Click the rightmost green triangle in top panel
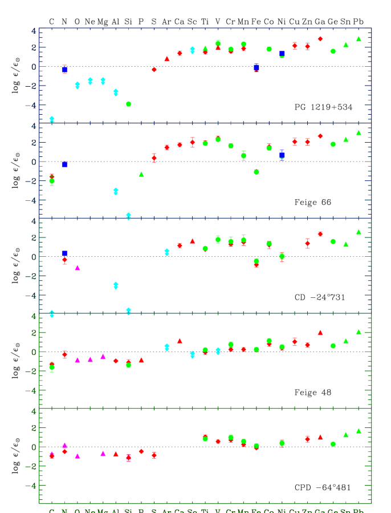The image size is (391, 513). 359,39
